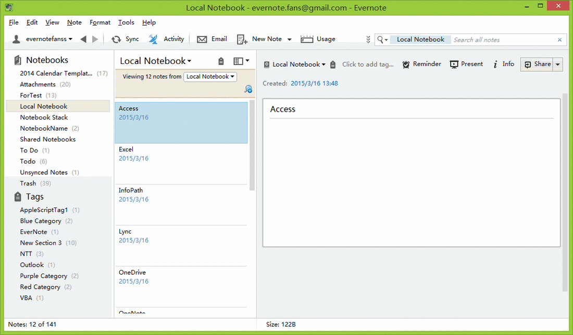The width and height of the screenshot is (573, 335).
Task: Click the toolbar overflow chevrons icon
Action: (x=368, y=40)
